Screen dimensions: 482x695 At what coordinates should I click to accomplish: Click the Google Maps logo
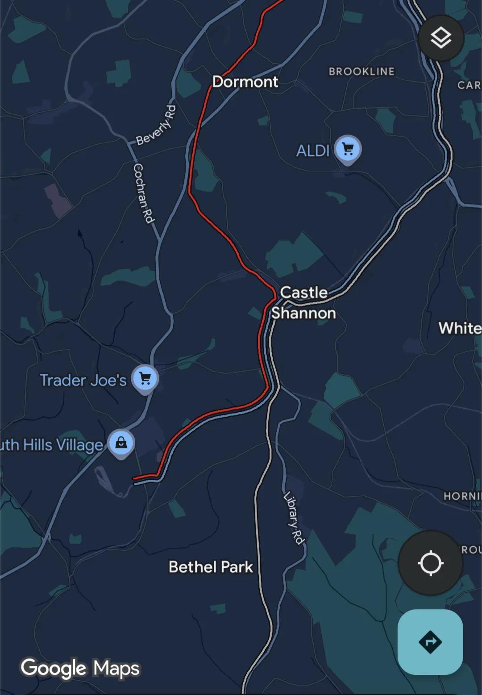click(x=80, y=669)
